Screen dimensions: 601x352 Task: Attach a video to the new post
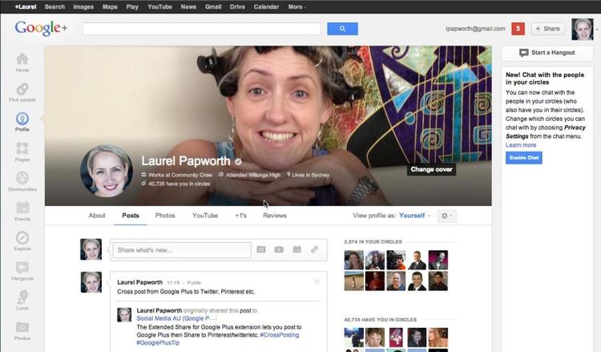coord(279,249)
